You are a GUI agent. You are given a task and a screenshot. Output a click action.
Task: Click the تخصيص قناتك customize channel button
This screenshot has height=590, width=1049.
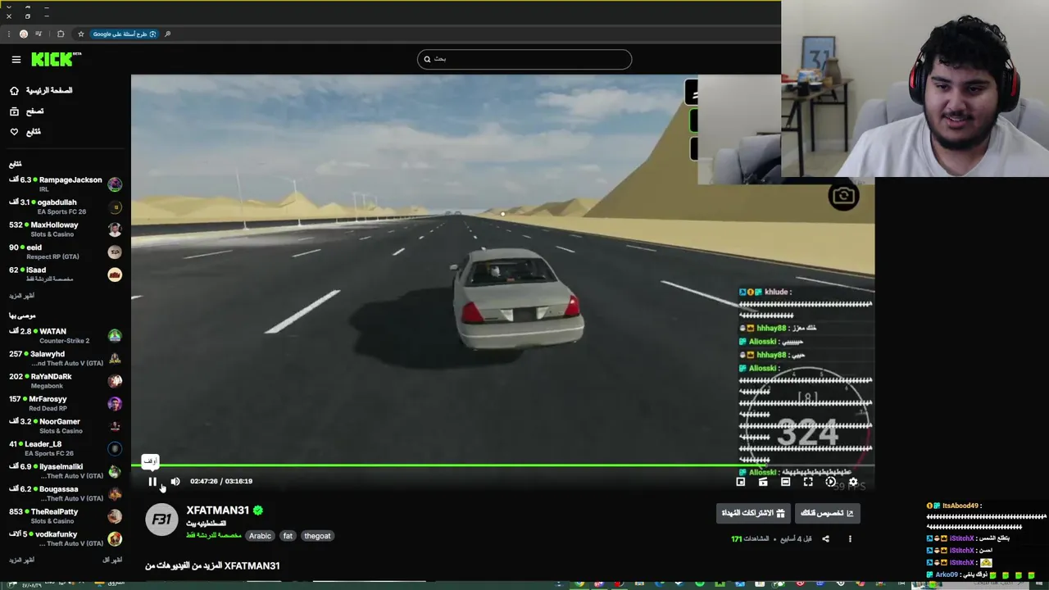[827, 513]
